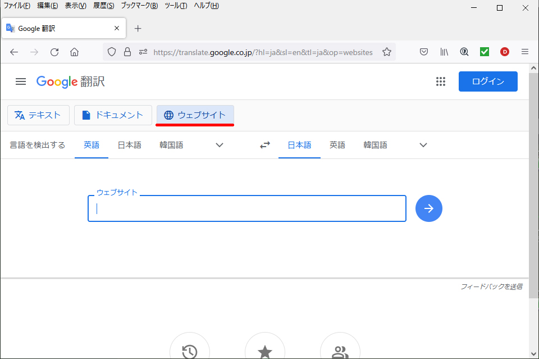Maximize the Firefox window
Screen dimensions: 539x359
pos(500,7)
